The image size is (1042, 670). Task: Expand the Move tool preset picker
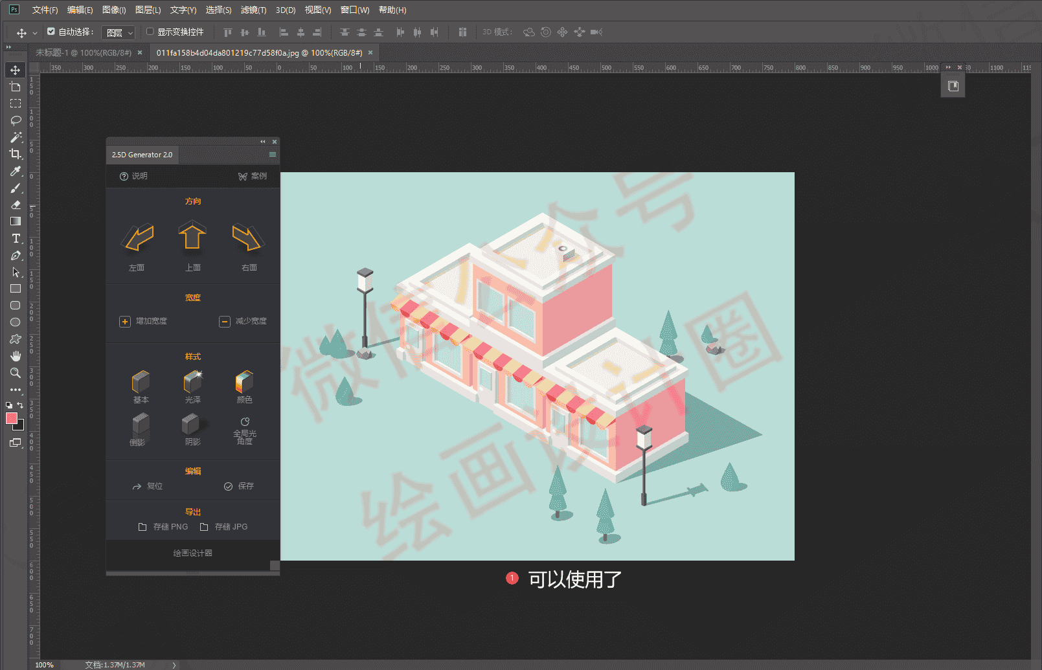pos(35,32)
